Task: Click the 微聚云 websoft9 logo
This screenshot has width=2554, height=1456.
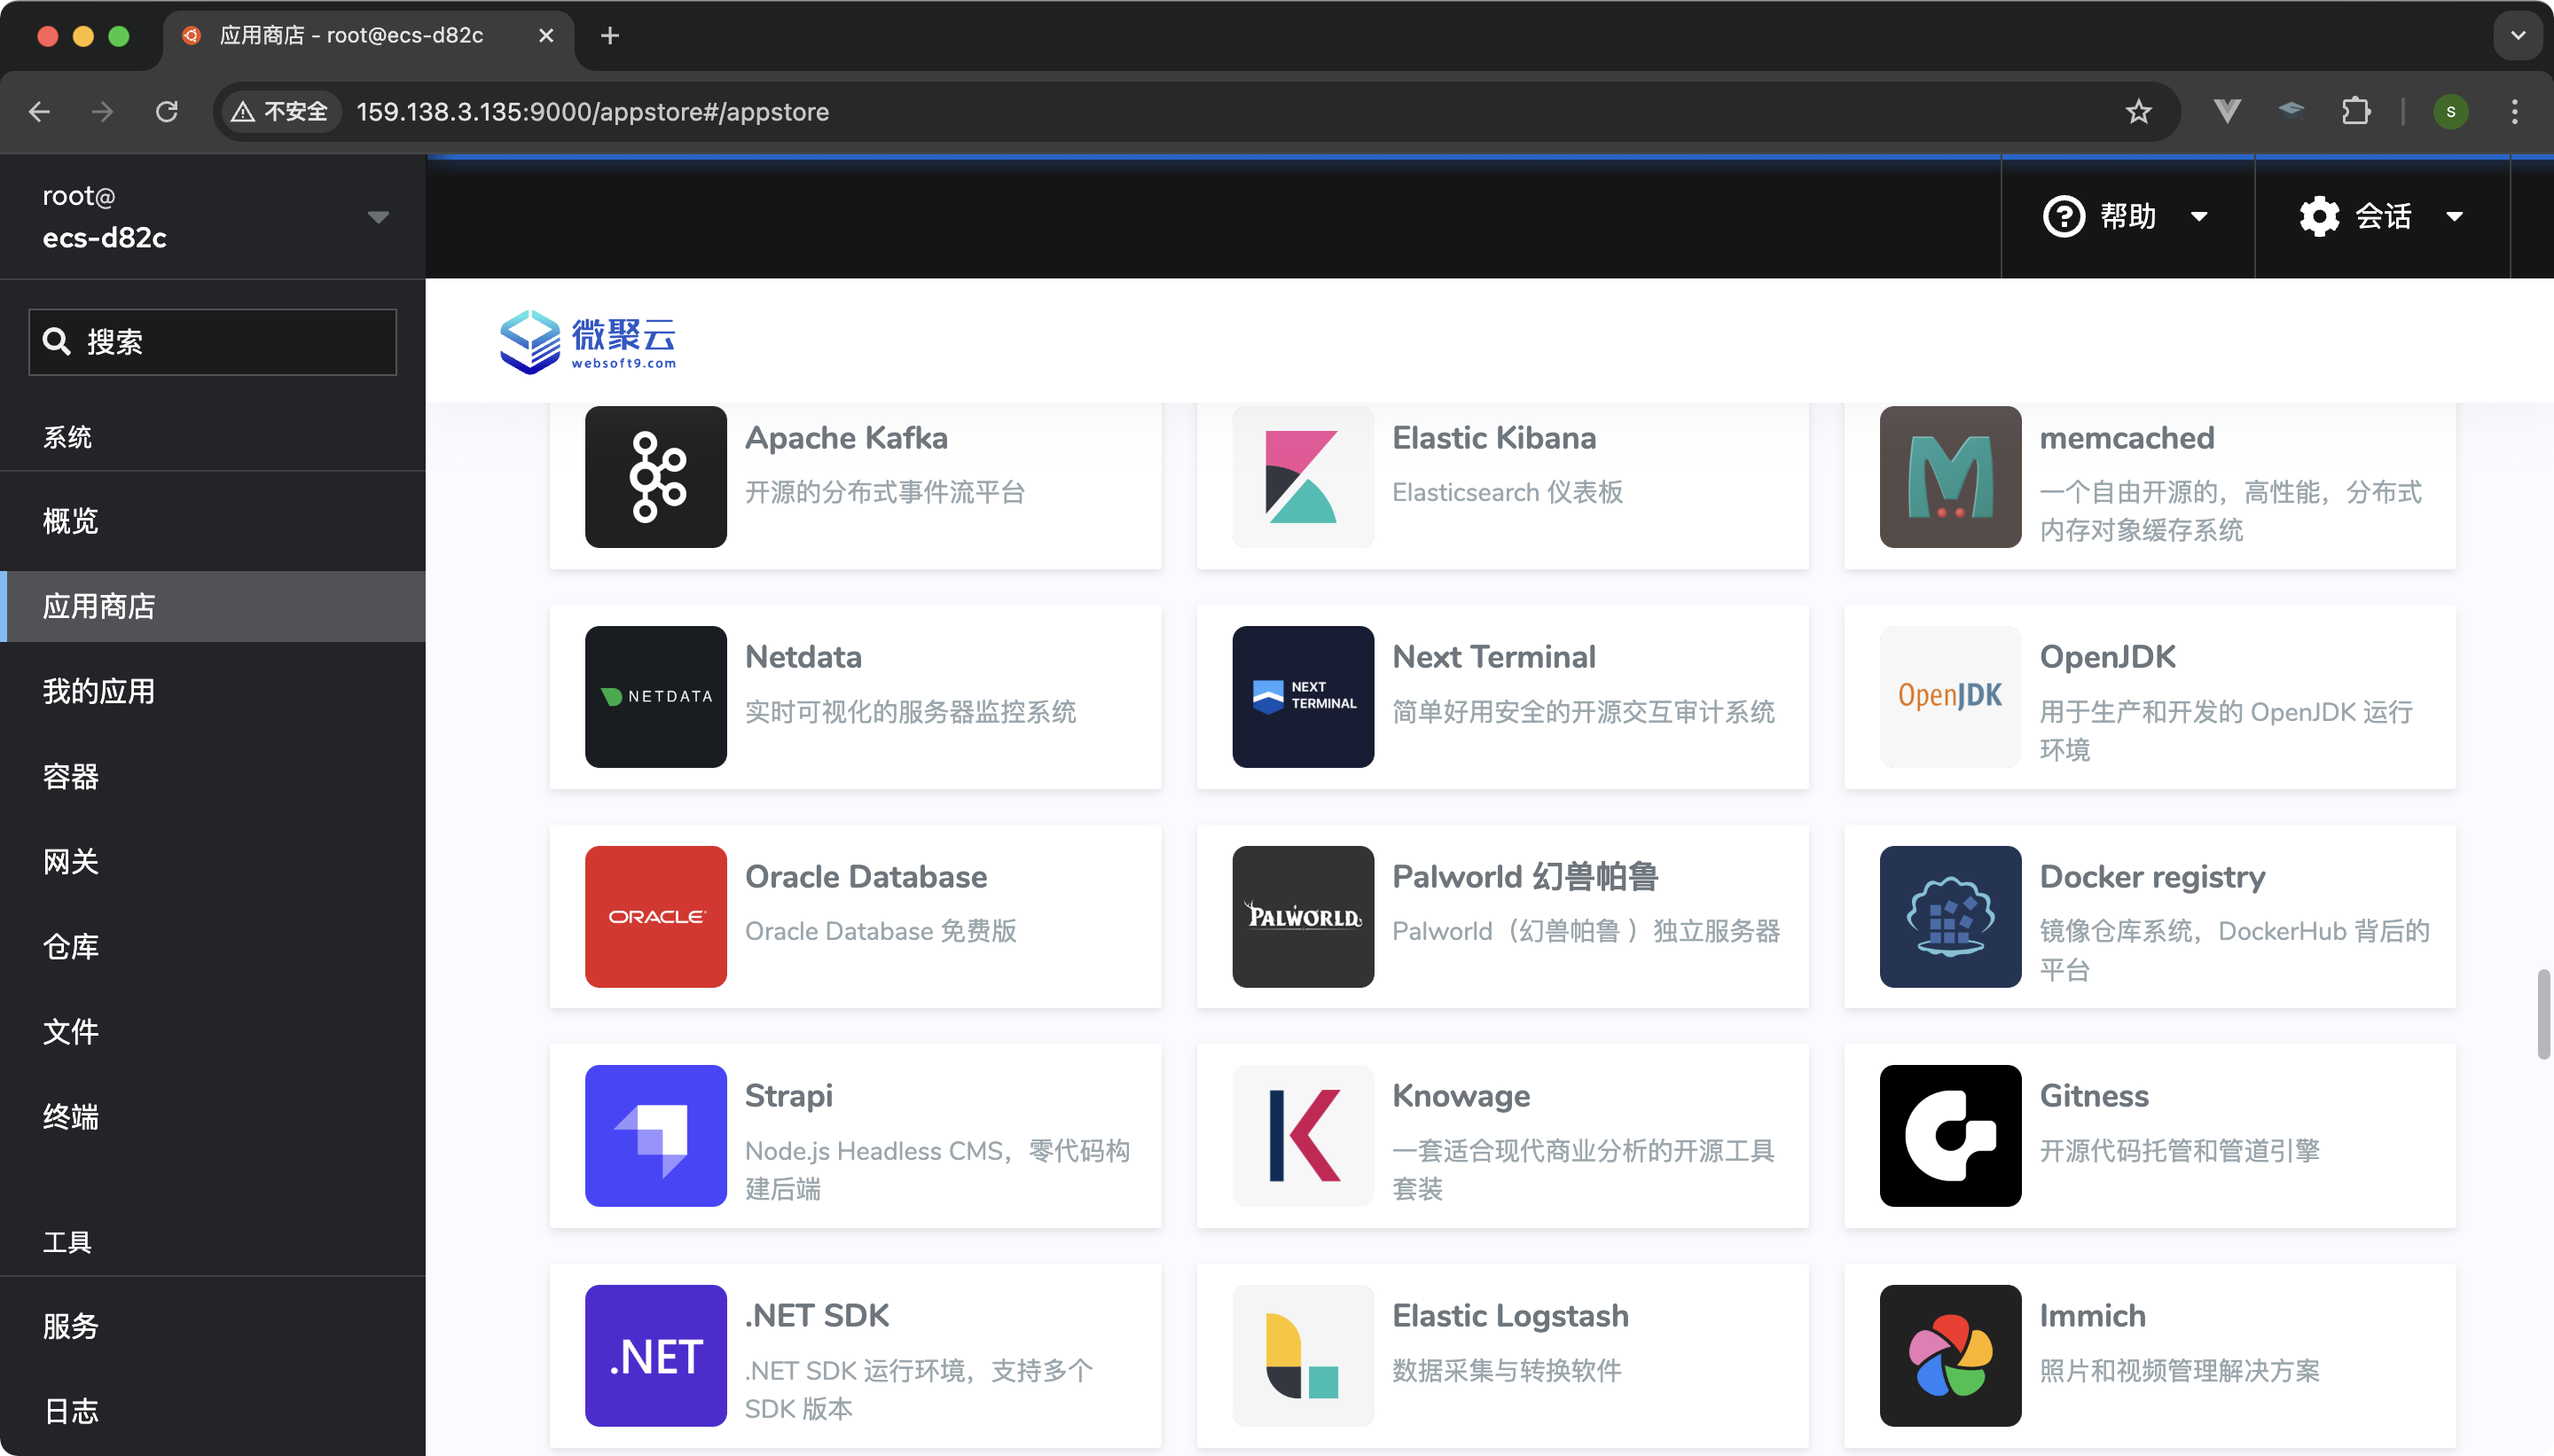Action: (588, 341)
